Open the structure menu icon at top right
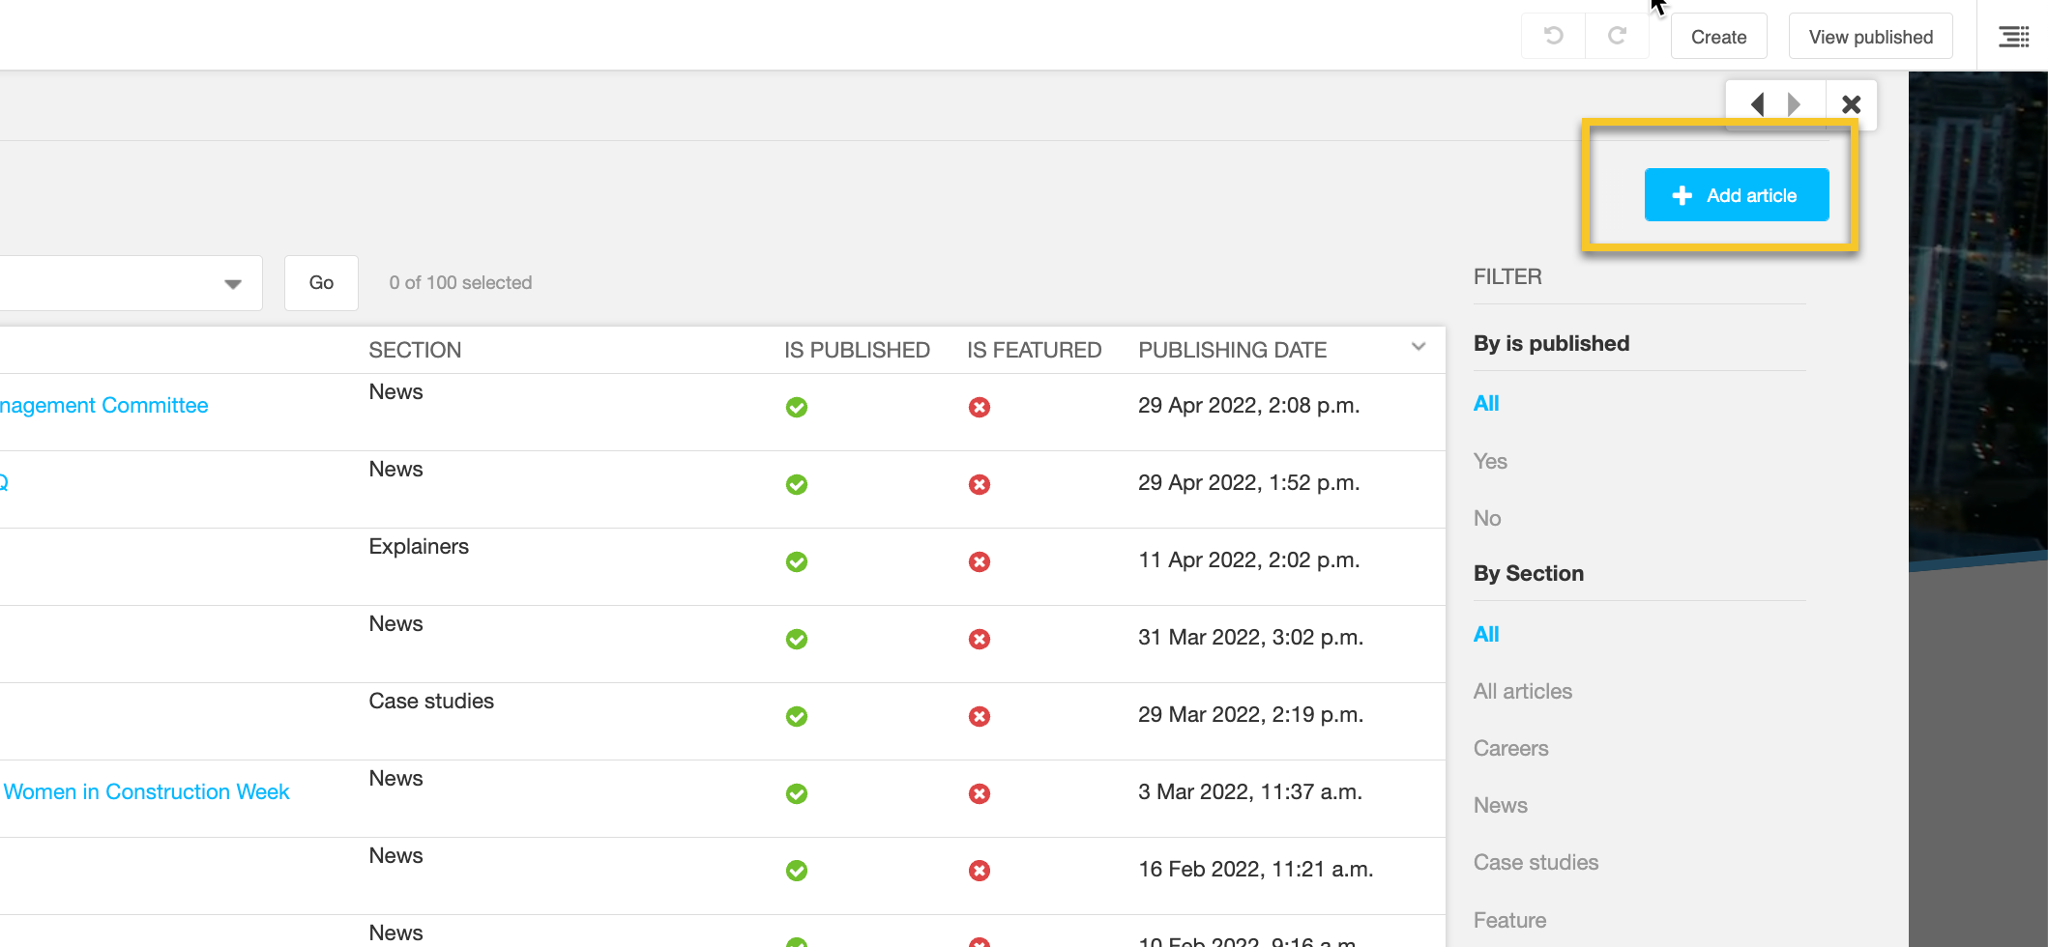The height and width of the screenshot is (947, 2048). pos(2013,37)
